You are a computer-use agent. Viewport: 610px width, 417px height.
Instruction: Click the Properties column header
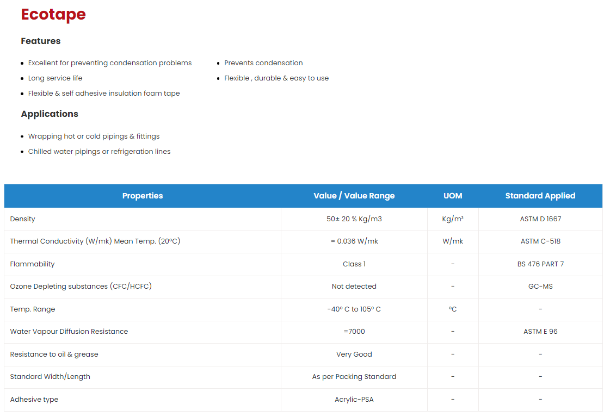(x=143, y=196)
